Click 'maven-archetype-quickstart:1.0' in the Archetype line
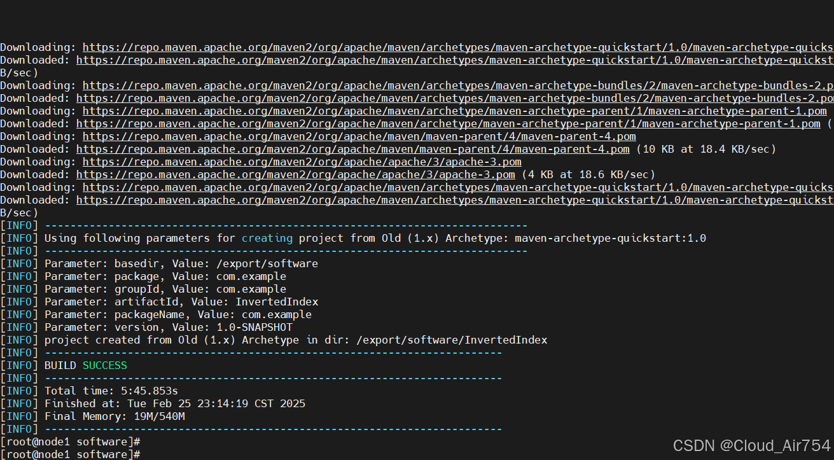Screen dimensions: 834x460 (610, 238)
